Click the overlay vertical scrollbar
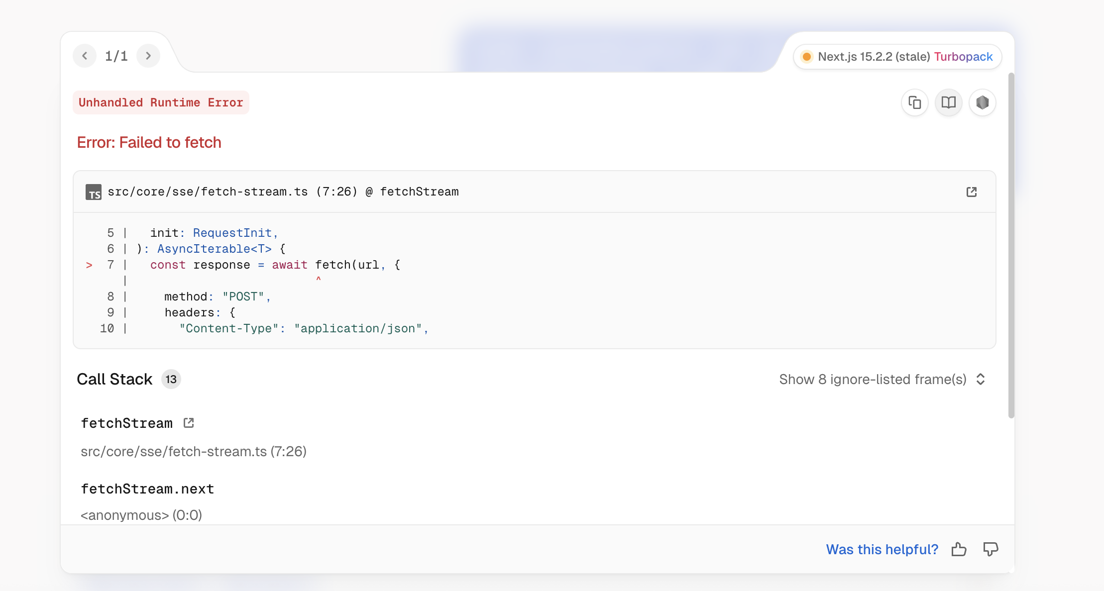Screen dimensions: 1104x591 pos(1011,244)
